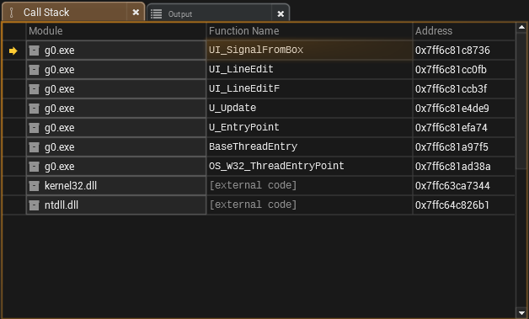This screenshot has width=529, height=319.
Task: Click address 0x7ff6c81e4de9
Action: pos(452,109)
